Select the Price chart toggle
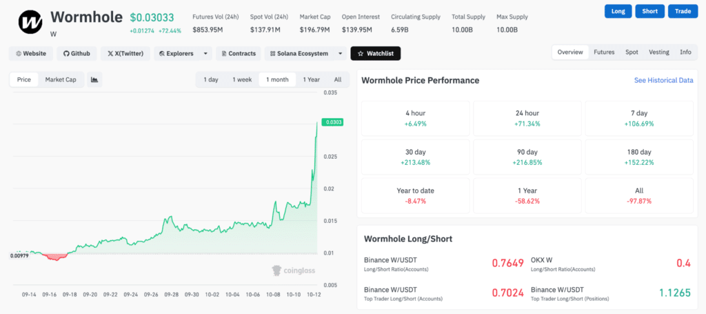Image resolution: width=706 pixels, height=314 pixels. [24, 80]
